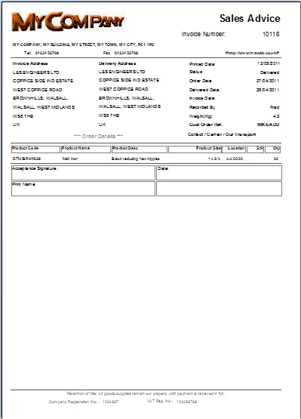Image resolution: width=301 pixels, height=419 pixels.
Task: Click invoice number value 10118
Action: 271,34
